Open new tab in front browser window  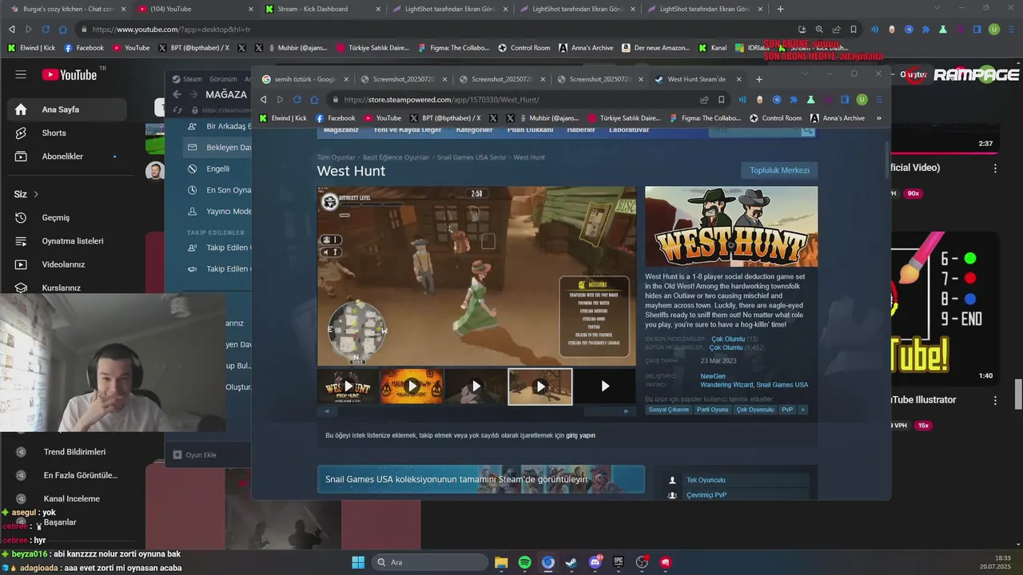(759, 79)
